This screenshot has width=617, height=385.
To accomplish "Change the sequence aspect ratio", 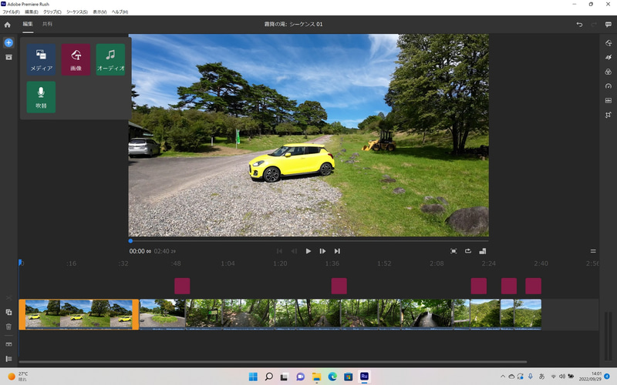I will coord(483,251).
